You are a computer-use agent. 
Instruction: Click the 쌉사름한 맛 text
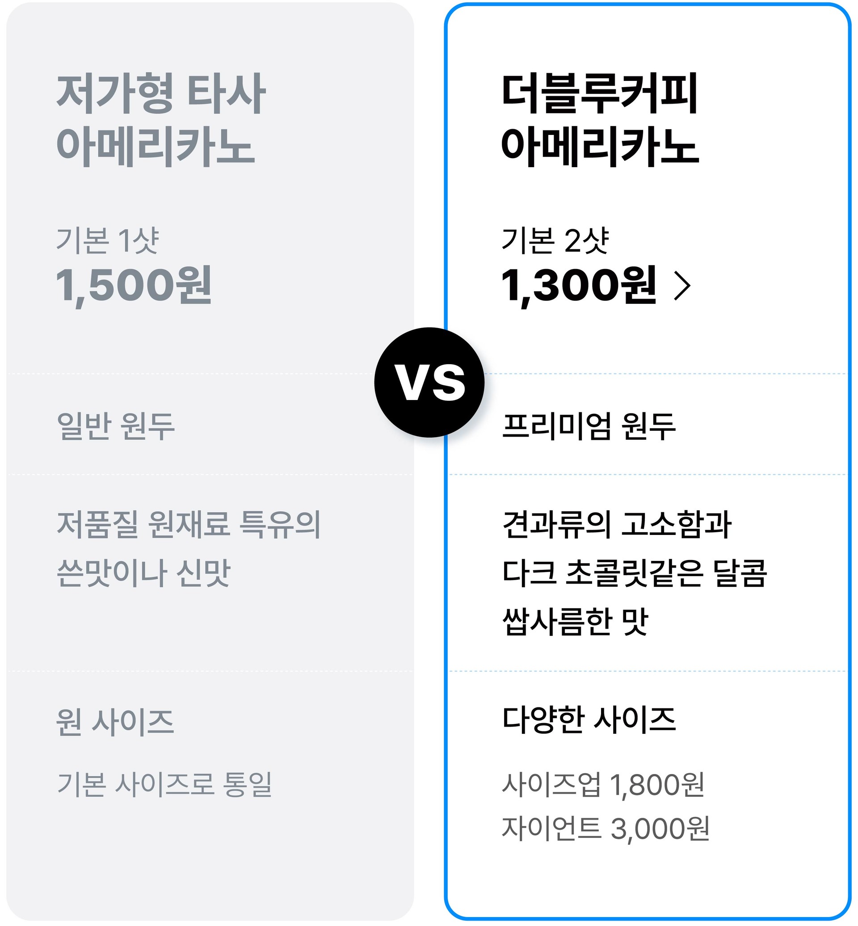coord(575,621)
